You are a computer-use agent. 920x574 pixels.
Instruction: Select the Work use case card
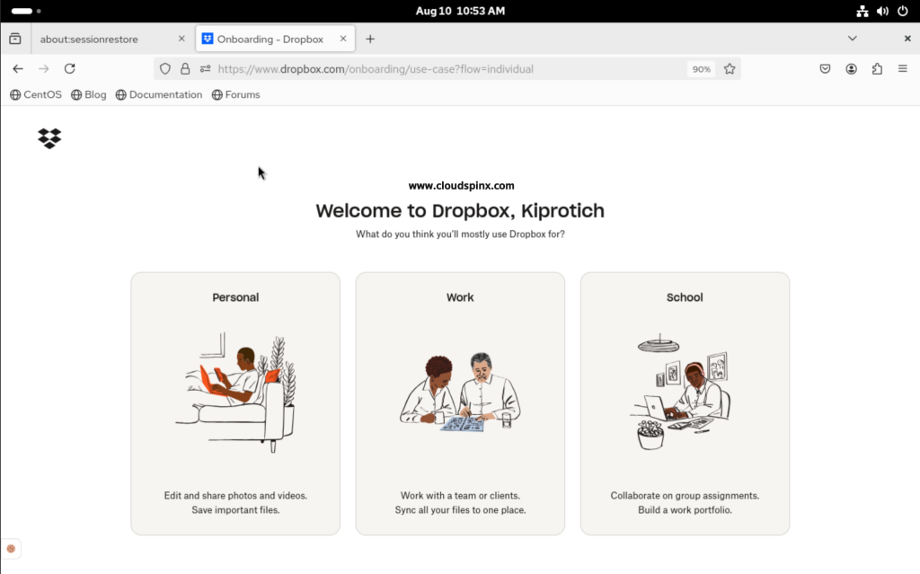click(460, 403)
